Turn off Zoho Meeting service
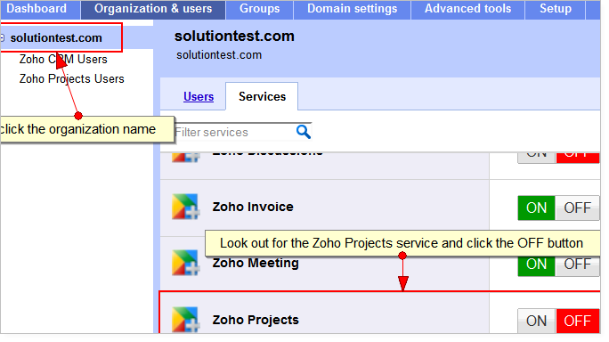The height and width of the screenshot is (342, 609). 577,264
